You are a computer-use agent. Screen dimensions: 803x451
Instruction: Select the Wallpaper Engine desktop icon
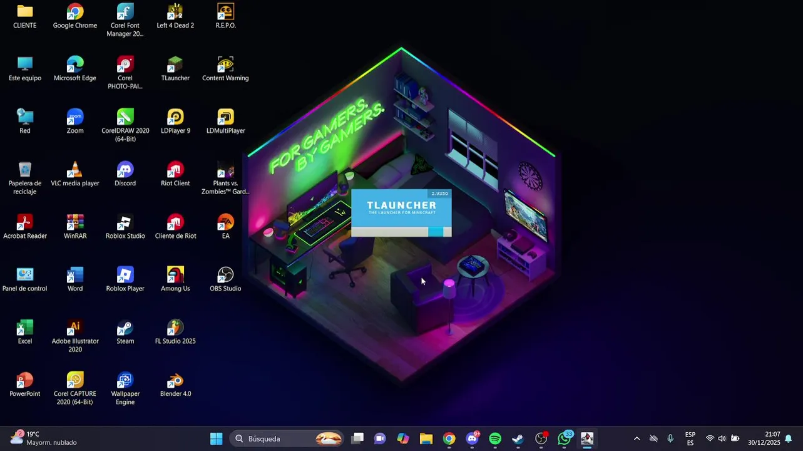tap(125, 388)
